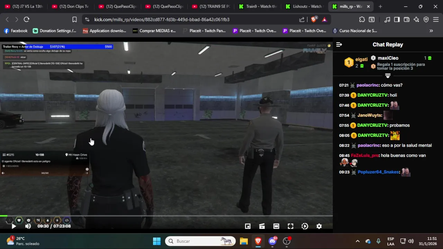
Task: Open Discord from taskbar
Action: 272,241
